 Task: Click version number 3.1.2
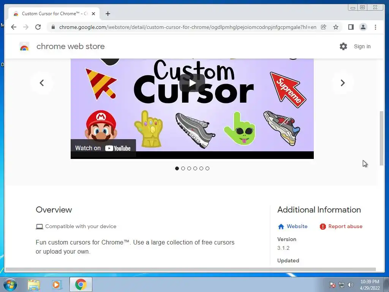(283, 248)
